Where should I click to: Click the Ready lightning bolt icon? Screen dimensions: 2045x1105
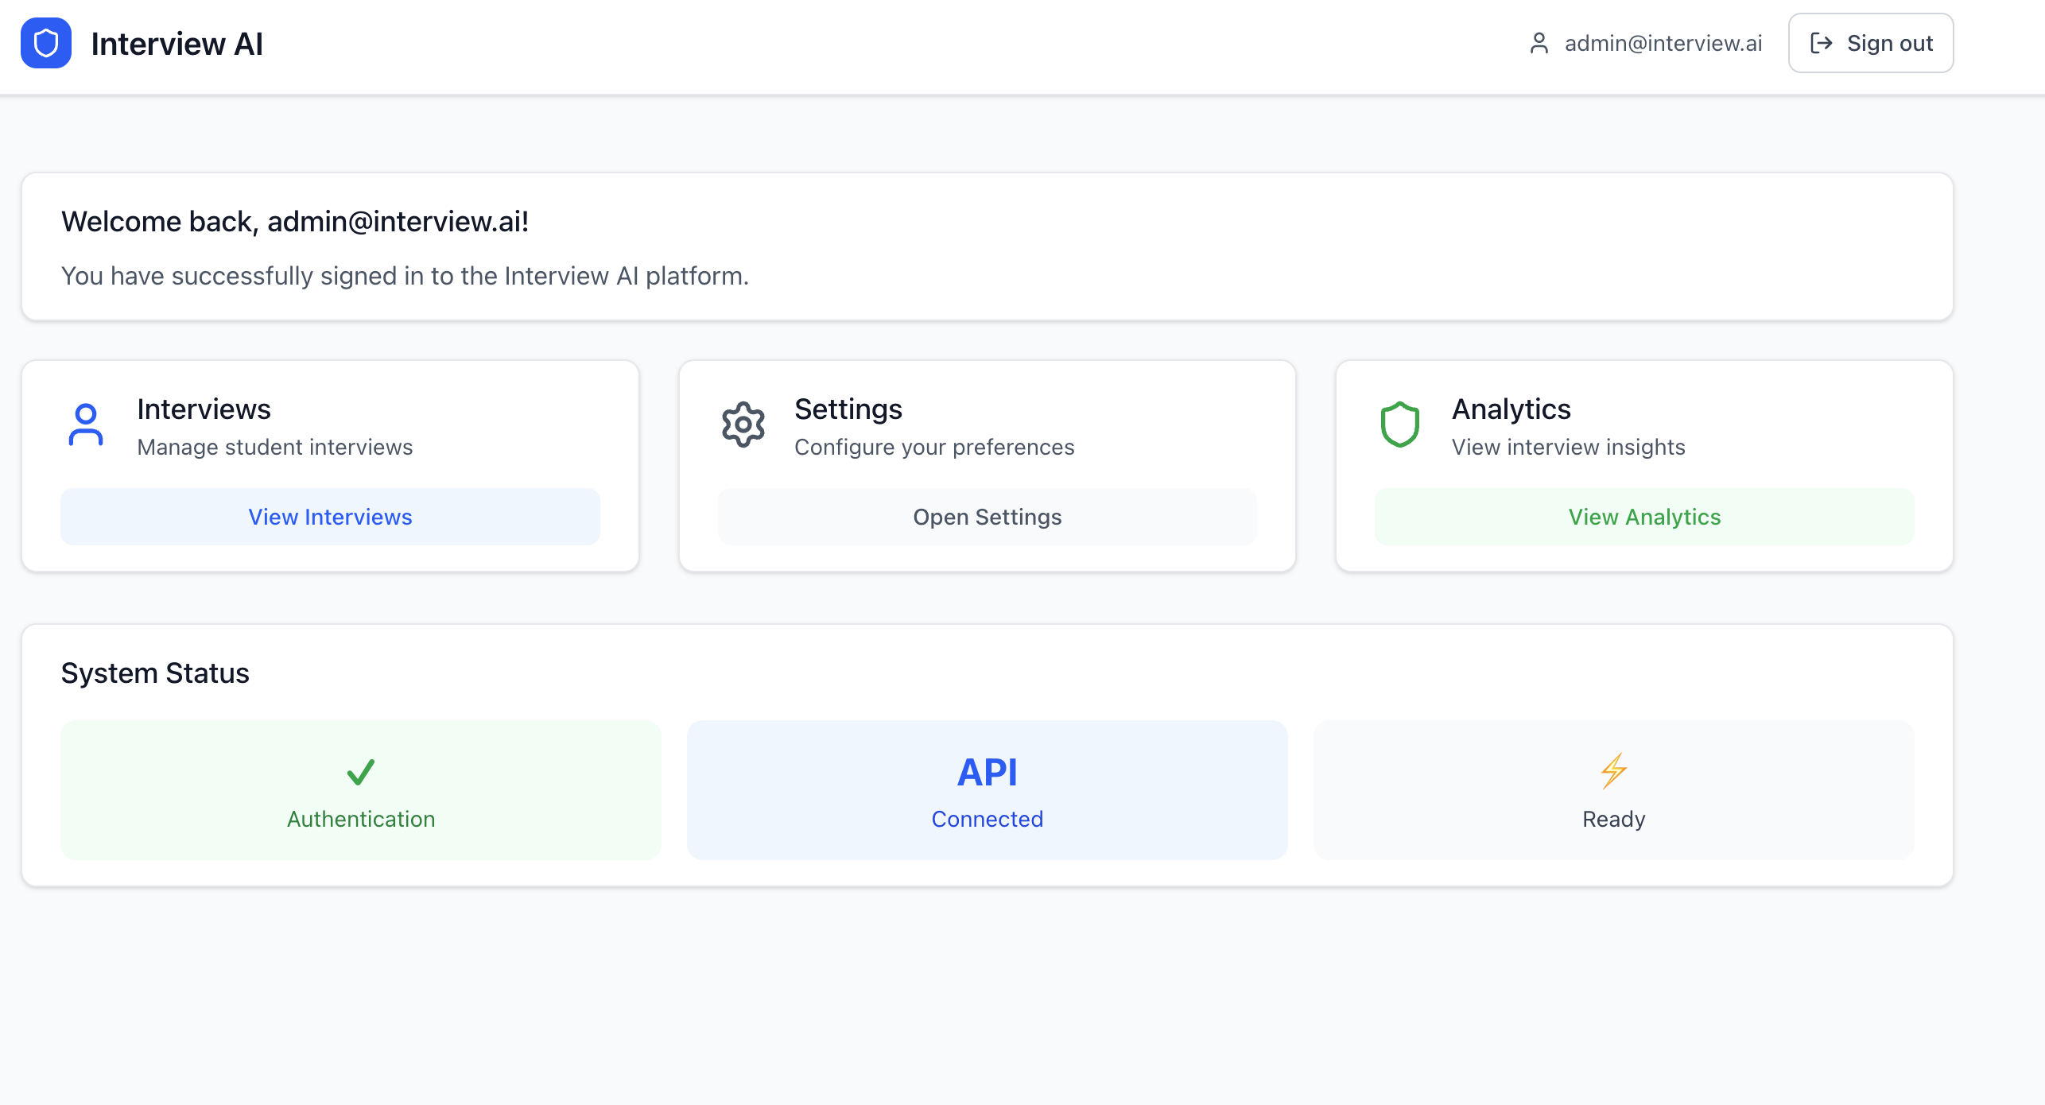1613,770
